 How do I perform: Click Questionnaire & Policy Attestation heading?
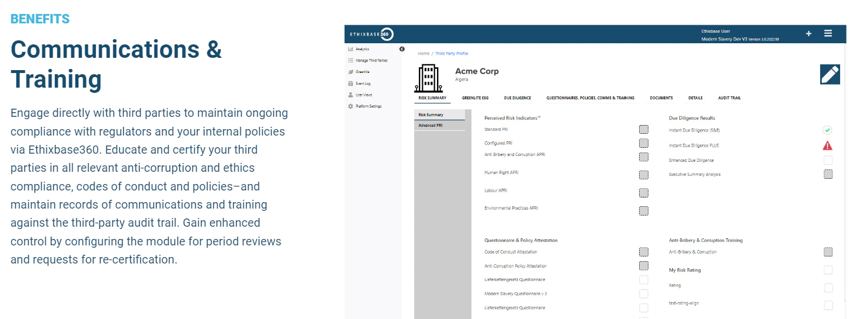point(521,240)
